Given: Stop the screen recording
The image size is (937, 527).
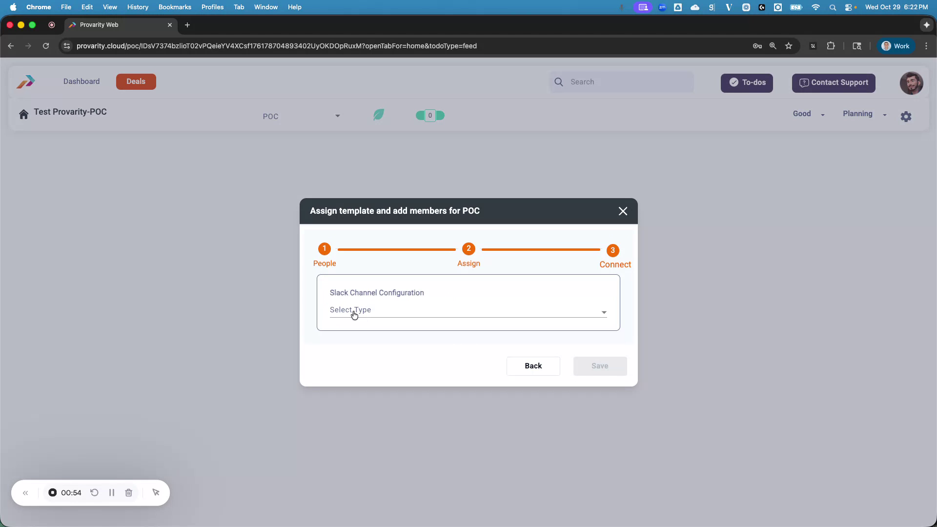Looking at the screenshot, I should click(53, 493).
